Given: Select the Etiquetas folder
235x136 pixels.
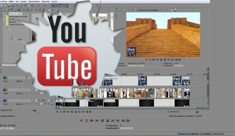Looking at the screenshot, I should pyautogui.click(x=13, y=22).
